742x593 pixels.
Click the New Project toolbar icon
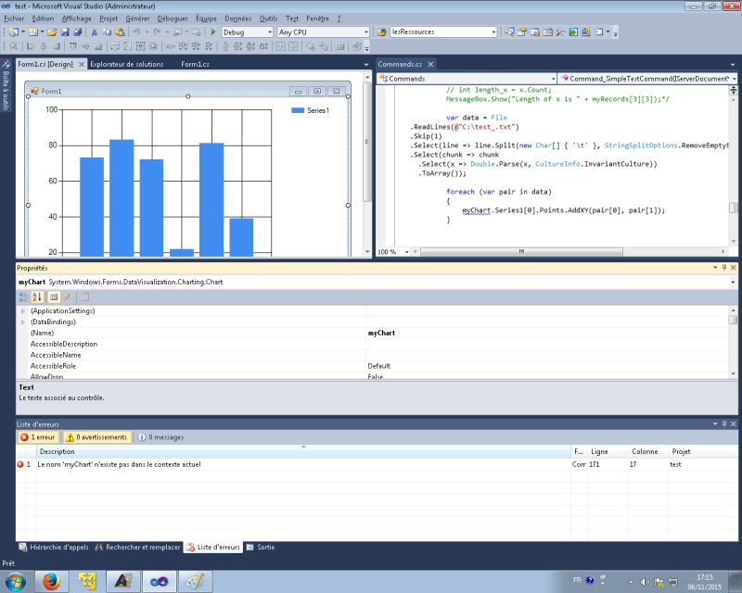tap(14, 32)
